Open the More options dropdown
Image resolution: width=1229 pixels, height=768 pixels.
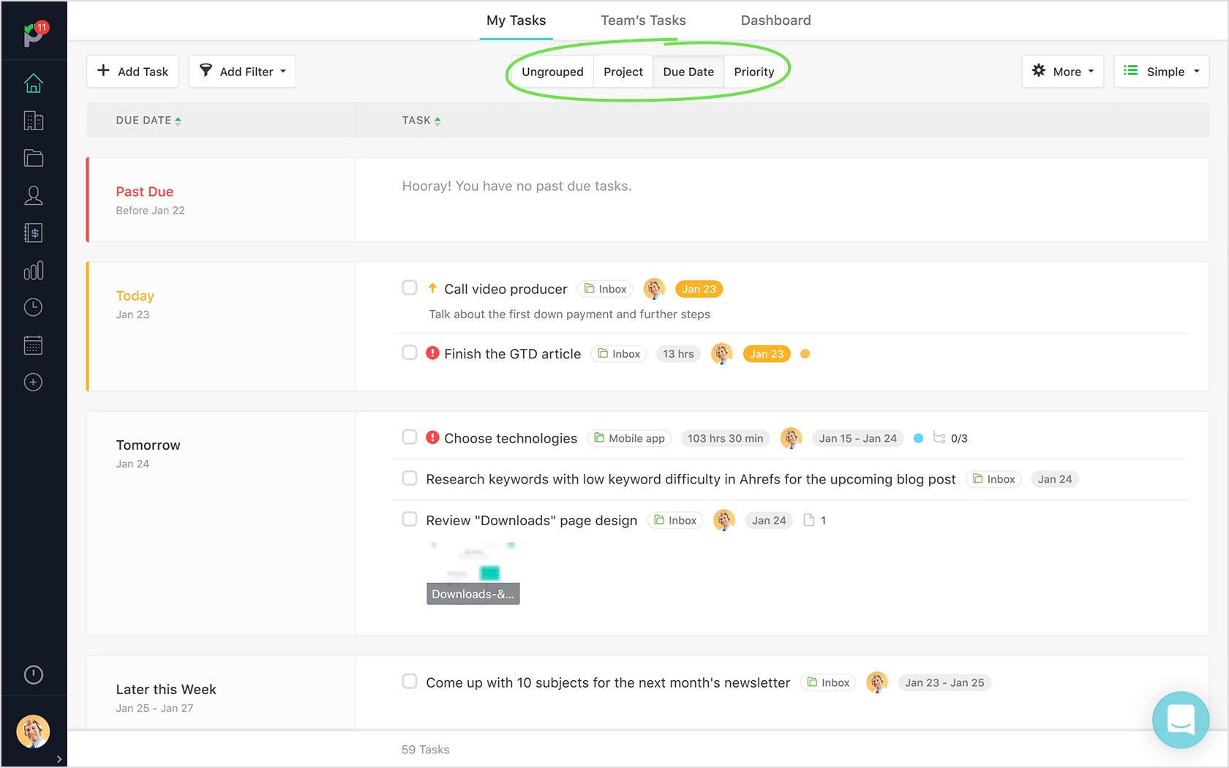pos(1062,71)
